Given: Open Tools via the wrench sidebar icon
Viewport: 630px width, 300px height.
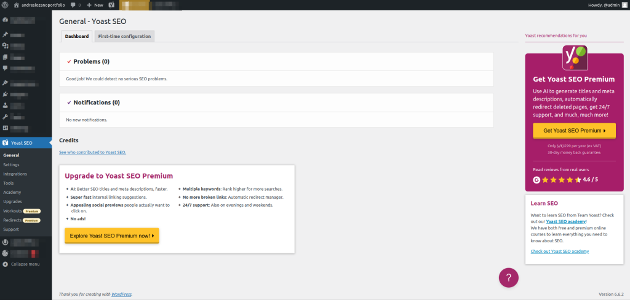Looking at the screenshot, I should coord(5,117).
